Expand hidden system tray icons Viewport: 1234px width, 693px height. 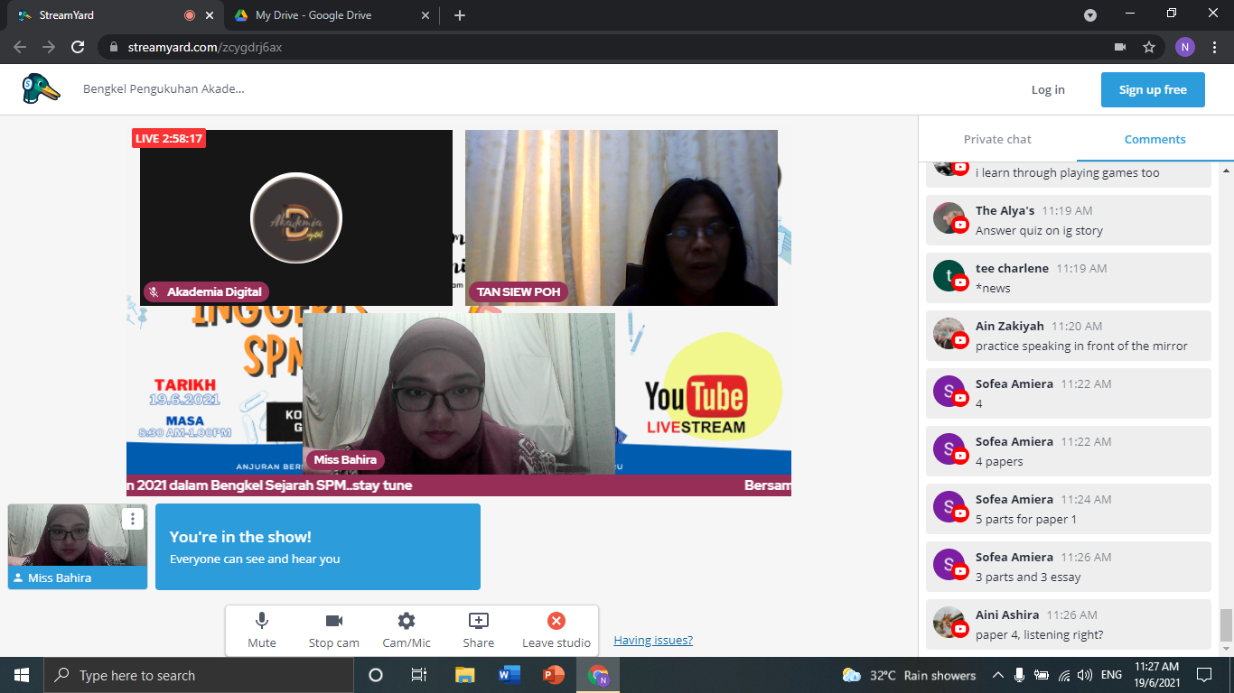point(998,675)
